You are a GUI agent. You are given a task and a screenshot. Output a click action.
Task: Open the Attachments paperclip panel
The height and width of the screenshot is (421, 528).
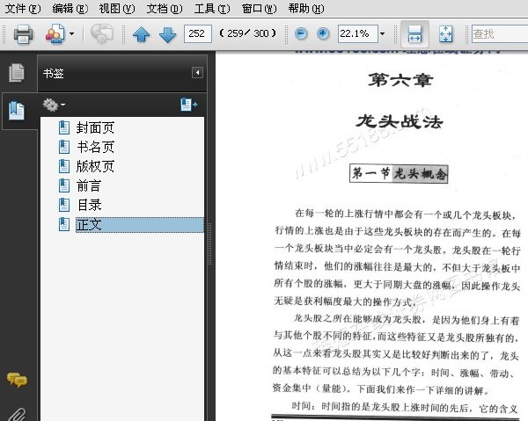17,415
